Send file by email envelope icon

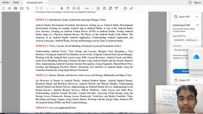(x=22, y=8)
